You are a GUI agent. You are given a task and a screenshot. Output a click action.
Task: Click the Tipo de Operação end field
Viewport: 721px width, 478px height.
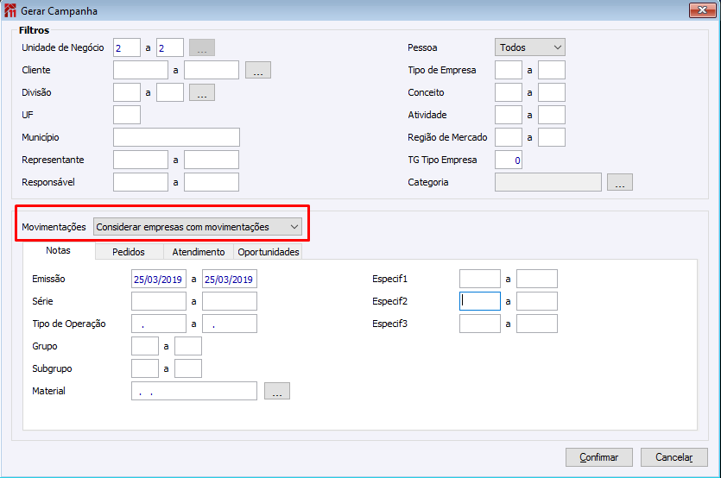pyautogui.click(x=230, y=324)
